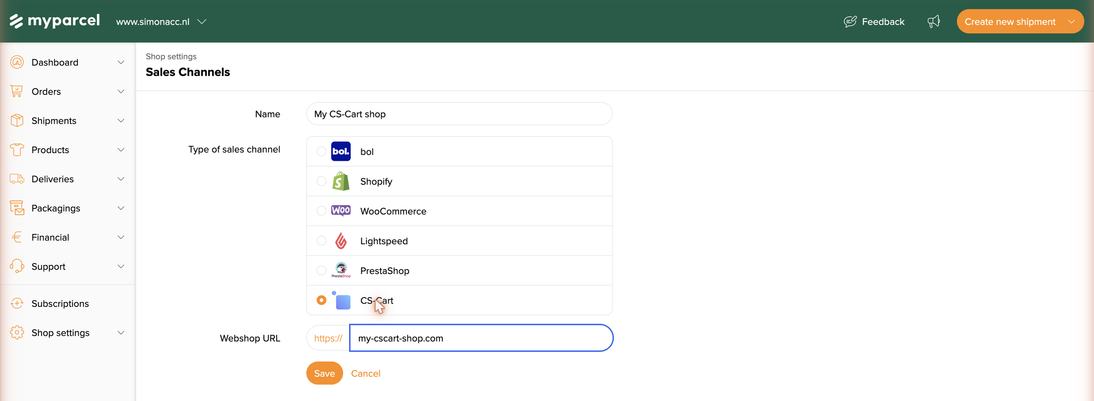Open the Create new shipment dropdown arrow
This screenshot has width=1094, height=401.
pyautogui.click(x=1072, y=22)
